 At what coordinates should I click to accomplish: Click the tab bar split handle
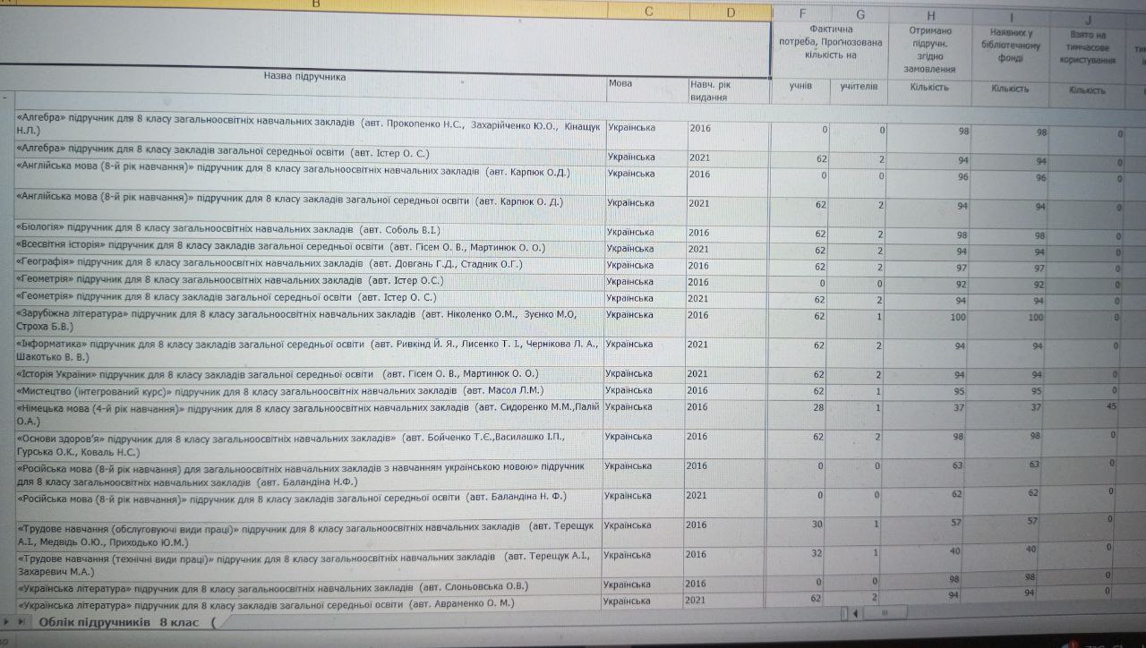[843, 613]
